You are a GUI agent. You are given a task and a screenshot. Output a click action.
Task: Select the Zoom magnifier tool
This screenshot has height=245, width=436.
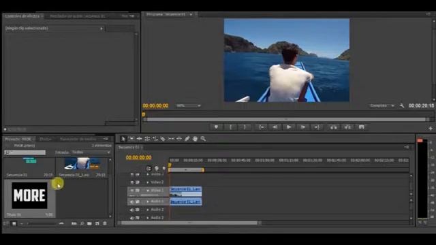(x=203, y=139)
